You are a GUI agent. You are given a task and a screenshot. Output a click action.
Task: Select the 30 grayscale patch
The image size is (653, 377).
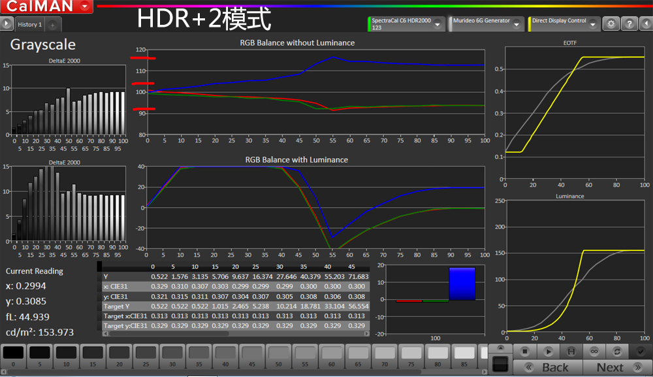coord(172,356)
